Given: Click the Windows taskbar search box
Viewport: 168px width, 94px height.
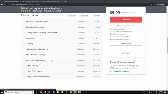Looking at the screenshot, I should pyautogui.click(x=19, y=92).
